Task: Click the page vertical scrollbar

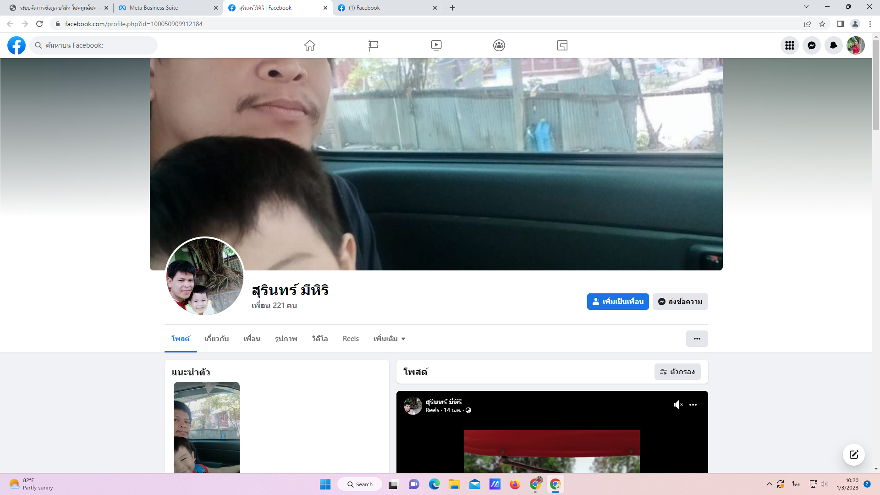Action: 876,85
